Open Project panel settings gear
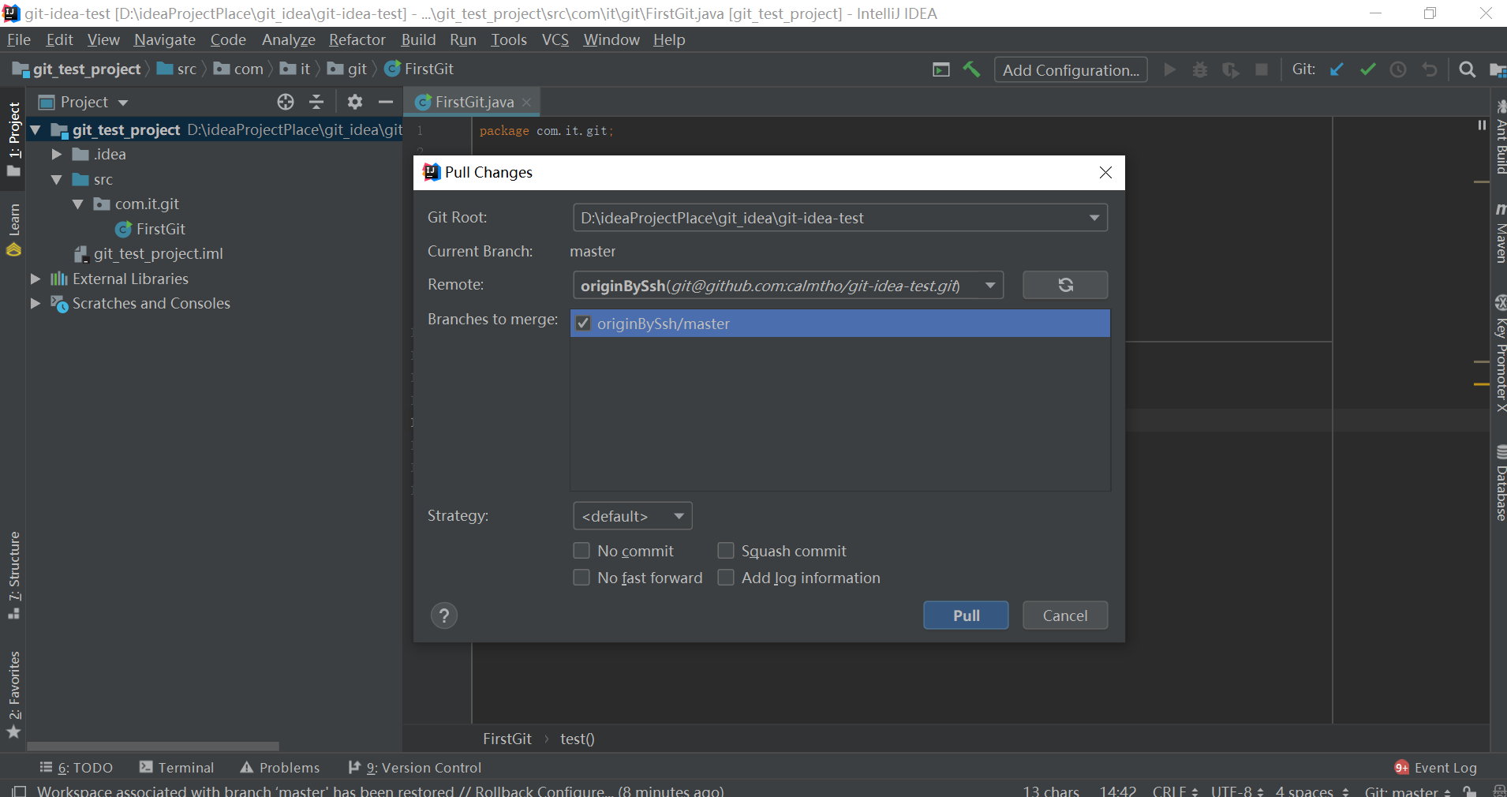The height and width of the screenshot is (797, 1507). pos(355,102)
